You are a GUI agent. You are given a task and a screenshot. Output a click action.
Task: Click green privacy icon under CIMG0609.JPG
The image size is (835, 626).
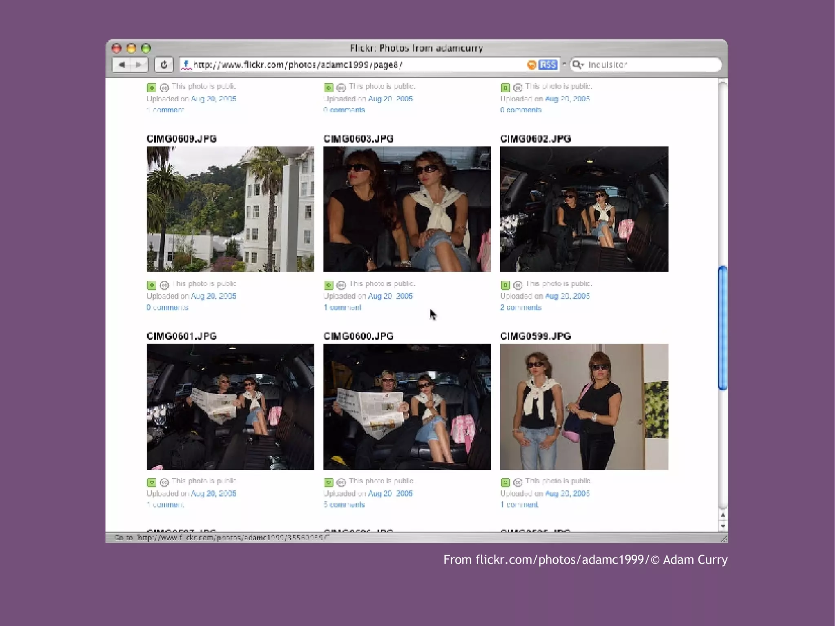(x=151, y=285)
